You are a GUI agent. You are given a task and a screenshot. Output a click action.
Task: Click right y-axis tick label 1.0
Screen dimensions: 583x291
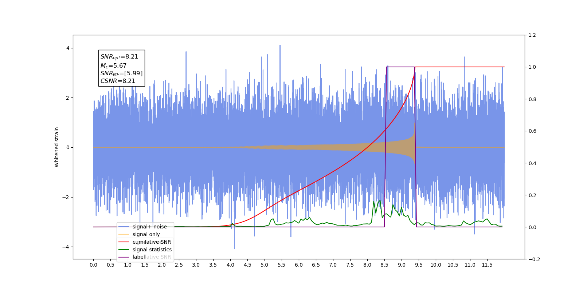coord(532,67)
